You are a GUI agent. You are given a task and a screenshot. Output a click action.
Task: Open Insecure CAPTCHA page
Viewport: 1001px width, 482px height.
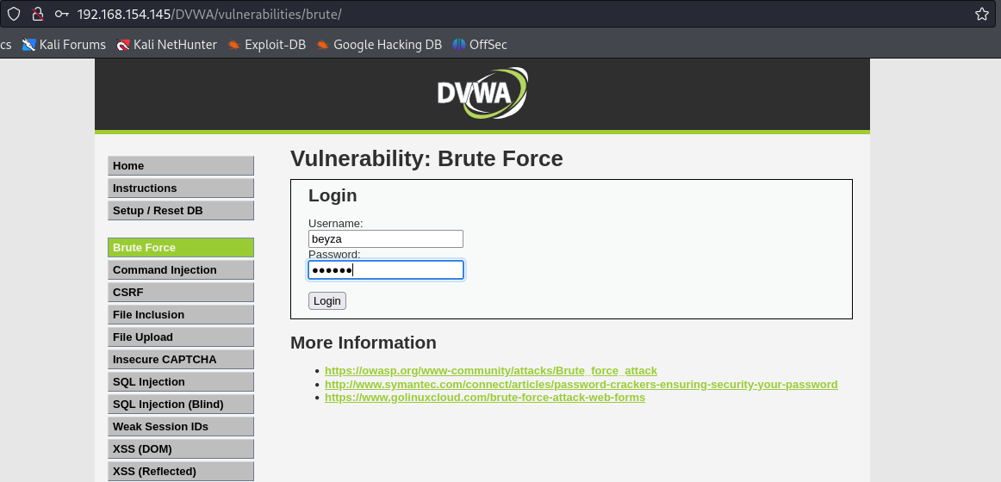click(181, 359)
